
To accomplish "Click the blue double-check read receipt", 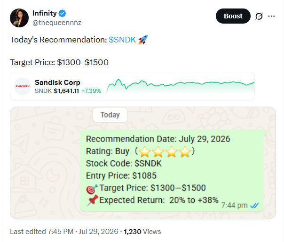I will (x=254, y=206).
